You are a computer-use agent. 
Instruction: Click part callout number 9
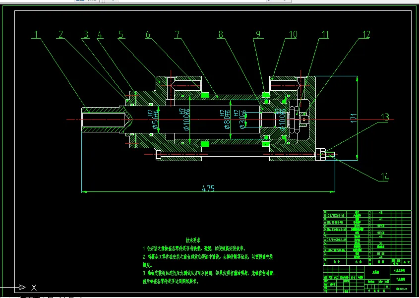pyautogui.click(x=258, y=35)
